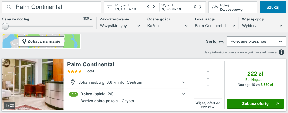Open the arrival date calendar icon
The image size is (288, 113).
coord(110,7)
